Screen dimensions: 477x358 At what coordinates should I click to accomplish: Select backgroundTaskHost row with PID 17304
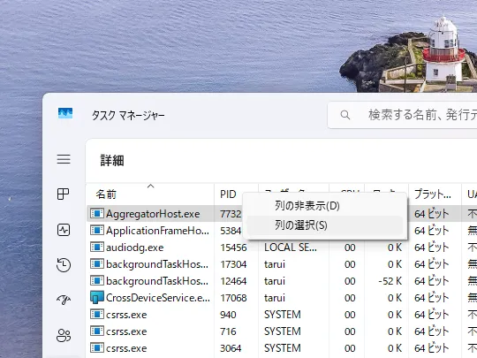click(x=282, y=264)
